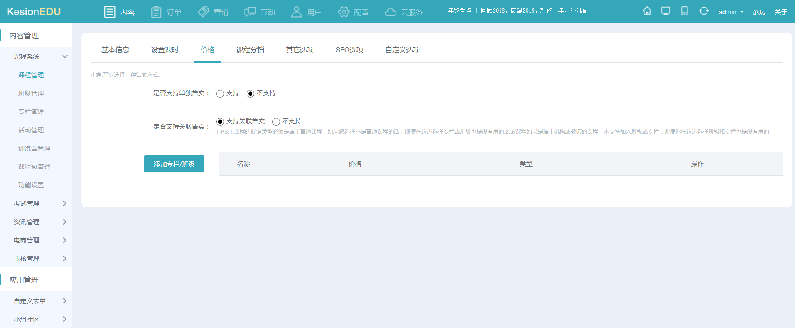Open the 云服务 cloud icon

click(391, 12)
